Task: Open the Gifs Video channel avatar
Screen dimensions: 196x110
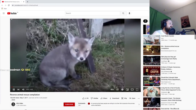Action: tap(13, 104)
